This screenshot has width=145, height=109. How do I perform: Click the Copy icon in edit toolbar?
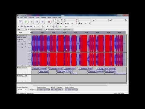point(22,26)
